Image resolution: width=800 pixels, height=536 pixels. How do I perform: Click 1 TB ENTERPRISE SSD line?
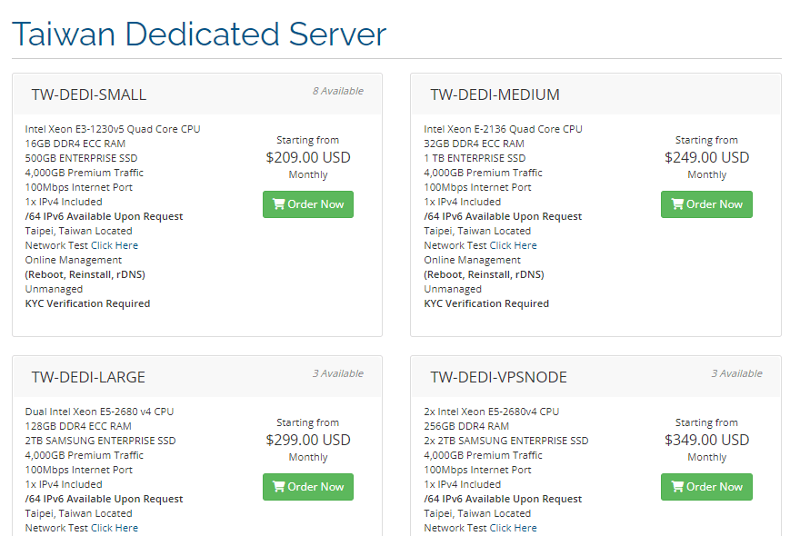pyautogui.click(x=475, y=158)
